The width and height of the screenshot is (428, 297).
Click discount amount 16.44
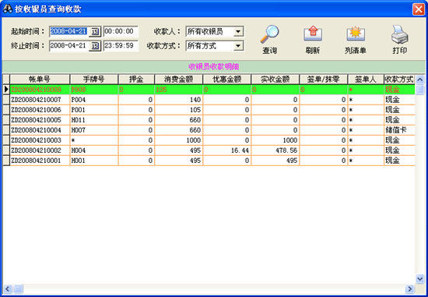click(226, 150)
